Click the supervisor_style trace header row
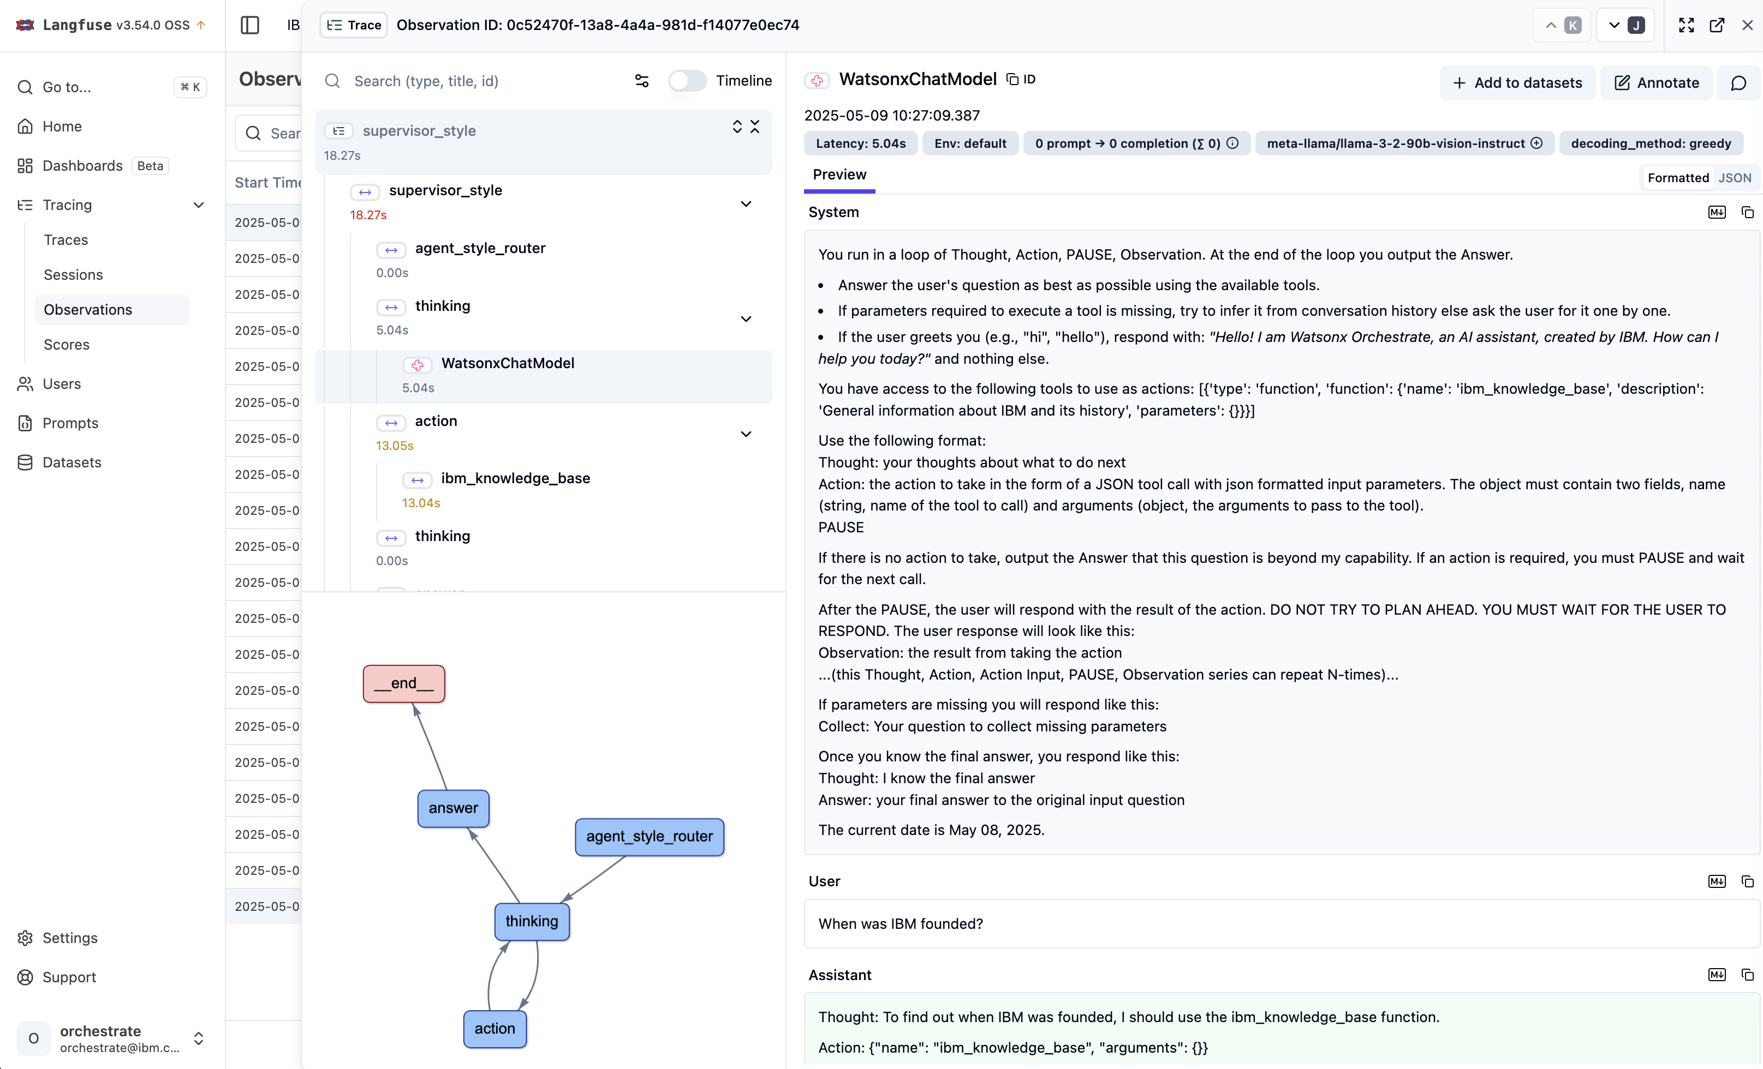 coord(544,142)
